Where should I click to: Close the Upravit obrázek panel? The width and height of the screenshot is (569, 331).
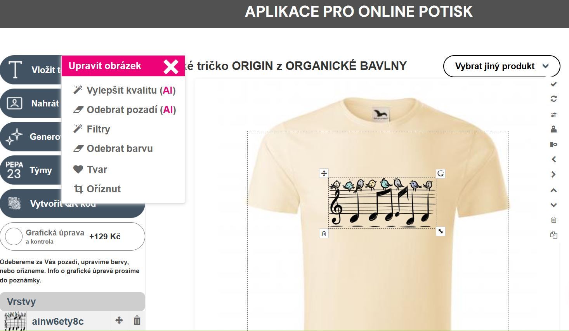tap(171, 67)
